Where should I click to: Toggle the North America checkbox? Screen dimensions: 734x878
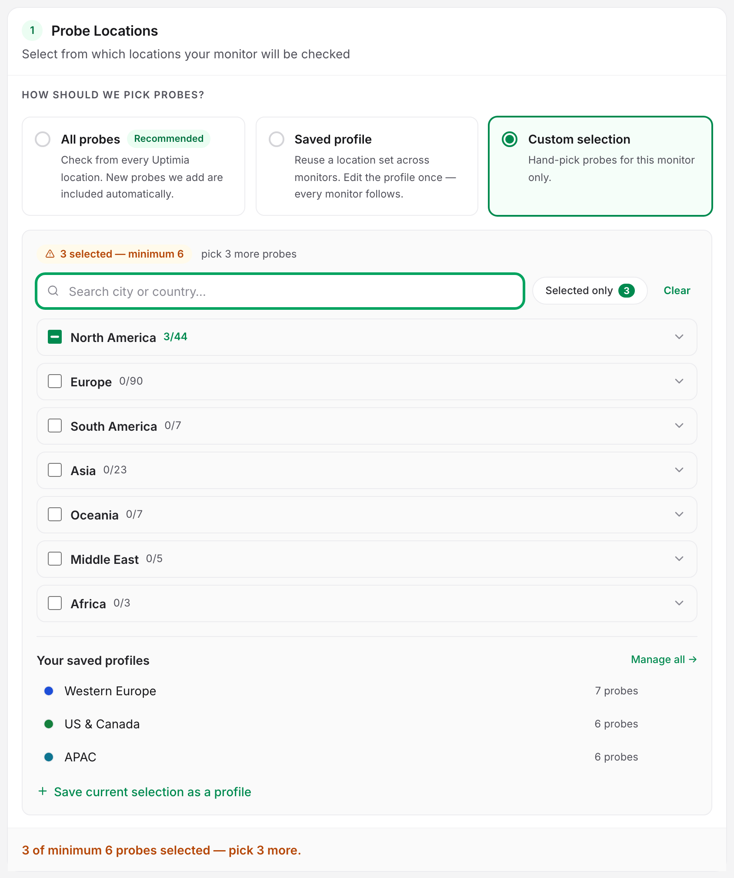click(x=55, y=337)
